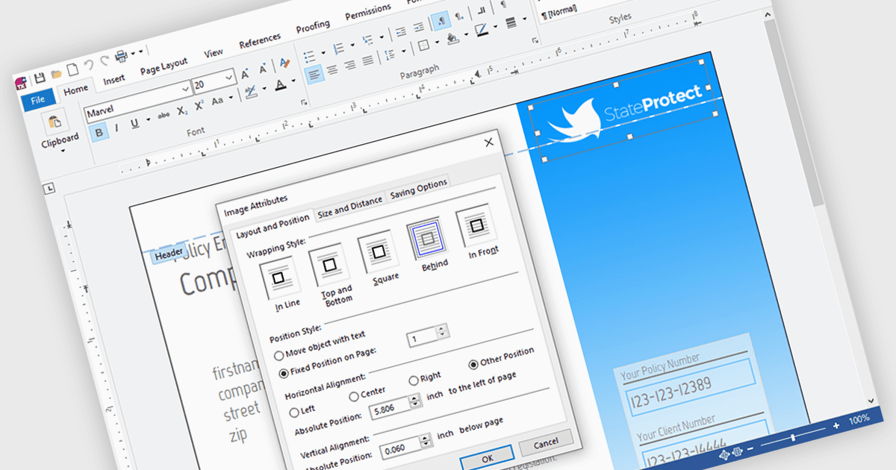Switch to Saving Options tab
The image size is (896, 470).
point(419,189)
